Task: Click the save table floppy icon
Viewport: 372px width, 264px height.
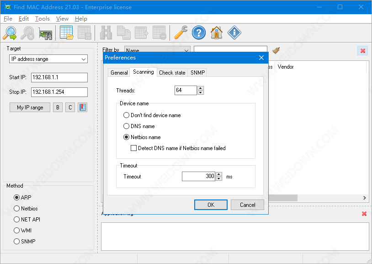Action: pyautogui.click(x=85, y=33)
